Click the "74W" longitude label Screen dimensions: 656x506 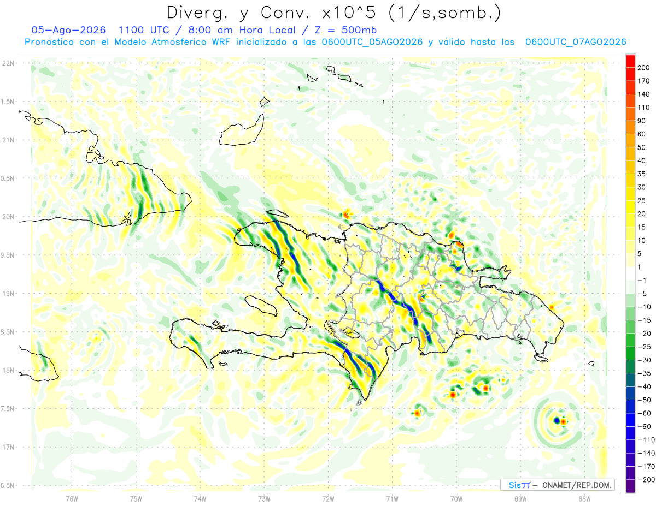(x=200, y=498)
